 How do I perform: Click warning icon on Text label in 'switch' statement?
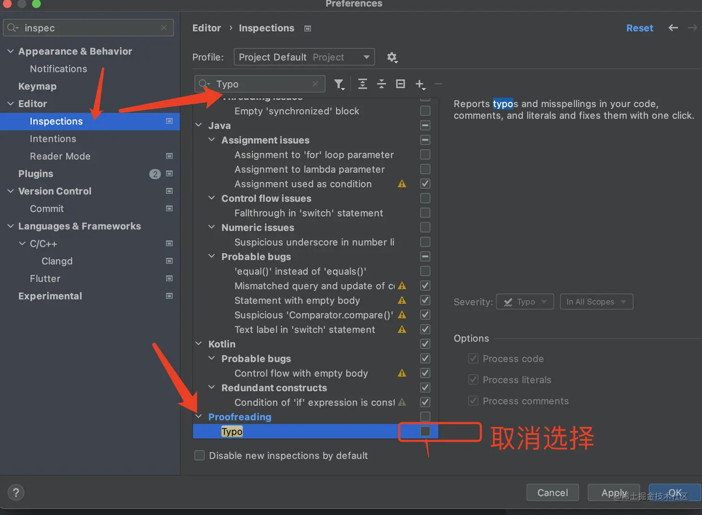402,330
